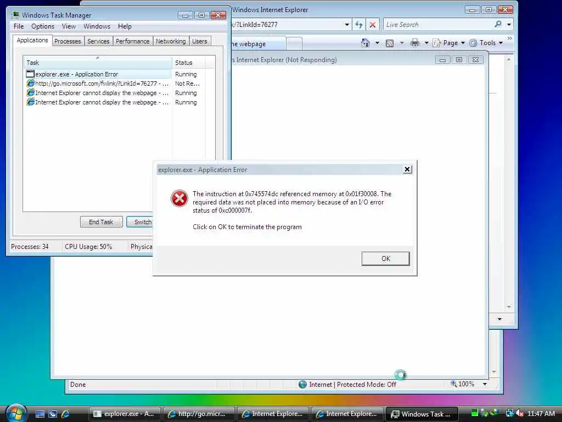Open the Live Search provider dropdown

pos(509,25)
